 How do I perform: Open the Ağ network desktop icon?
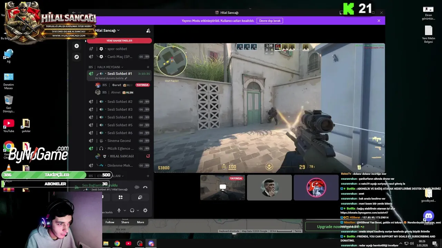coord(9,56)
